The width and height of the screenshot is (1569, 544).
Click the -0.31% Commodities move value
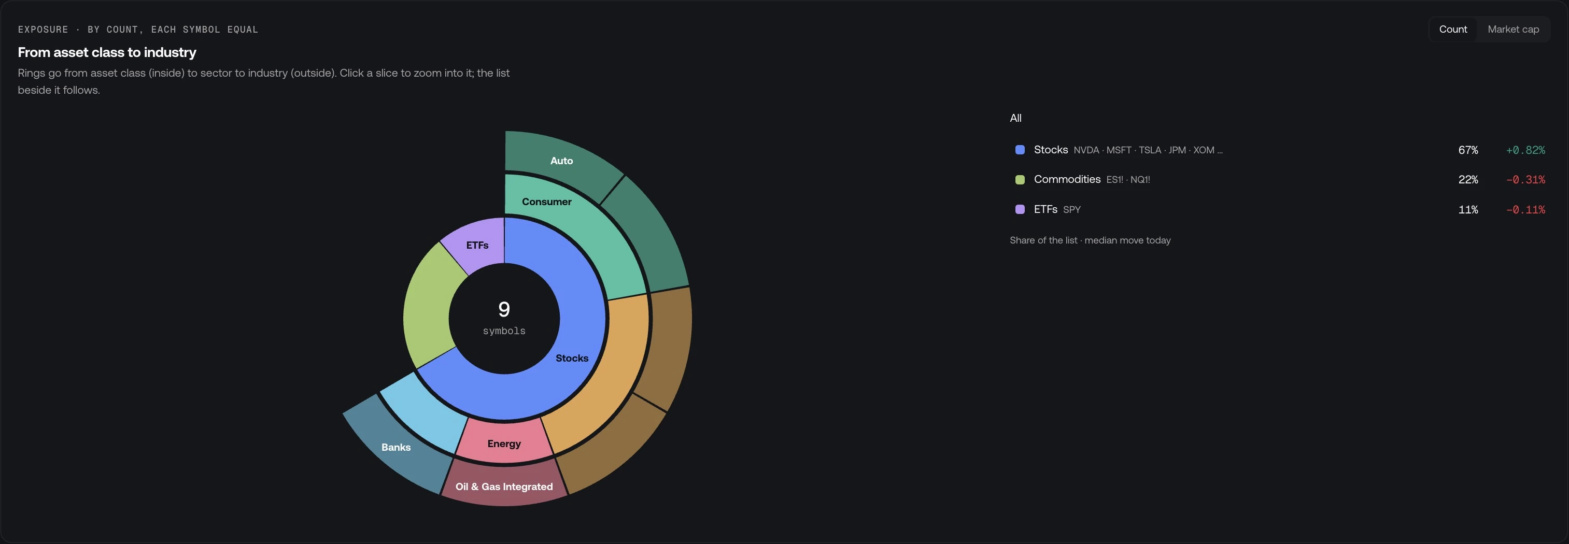click(x=1525, y=180)
